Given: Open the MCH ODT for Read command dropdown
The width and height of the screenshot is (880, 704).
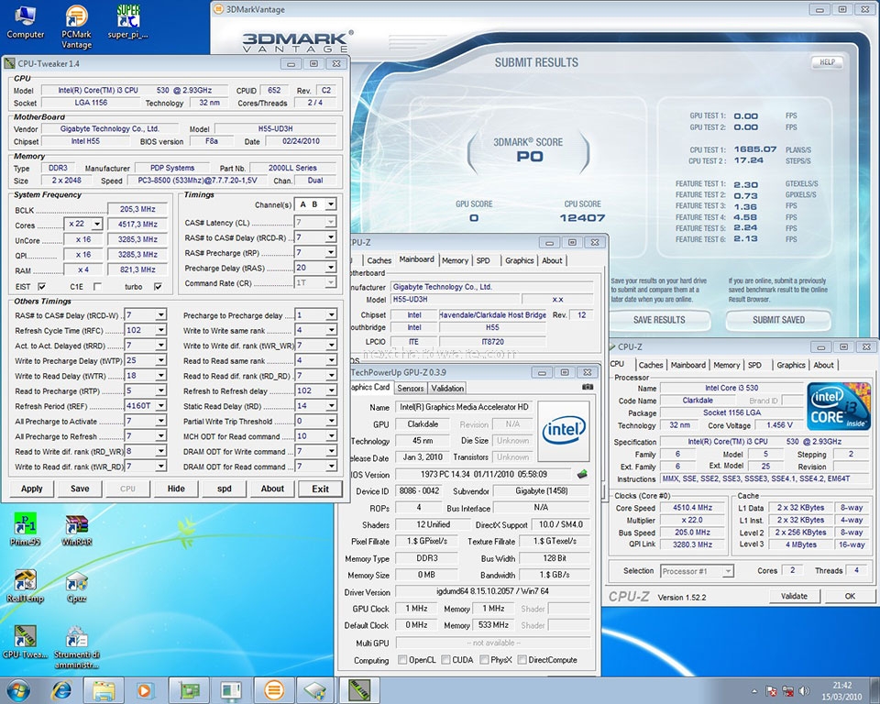Looking at the screenshot, I should (x=331, y=435).
